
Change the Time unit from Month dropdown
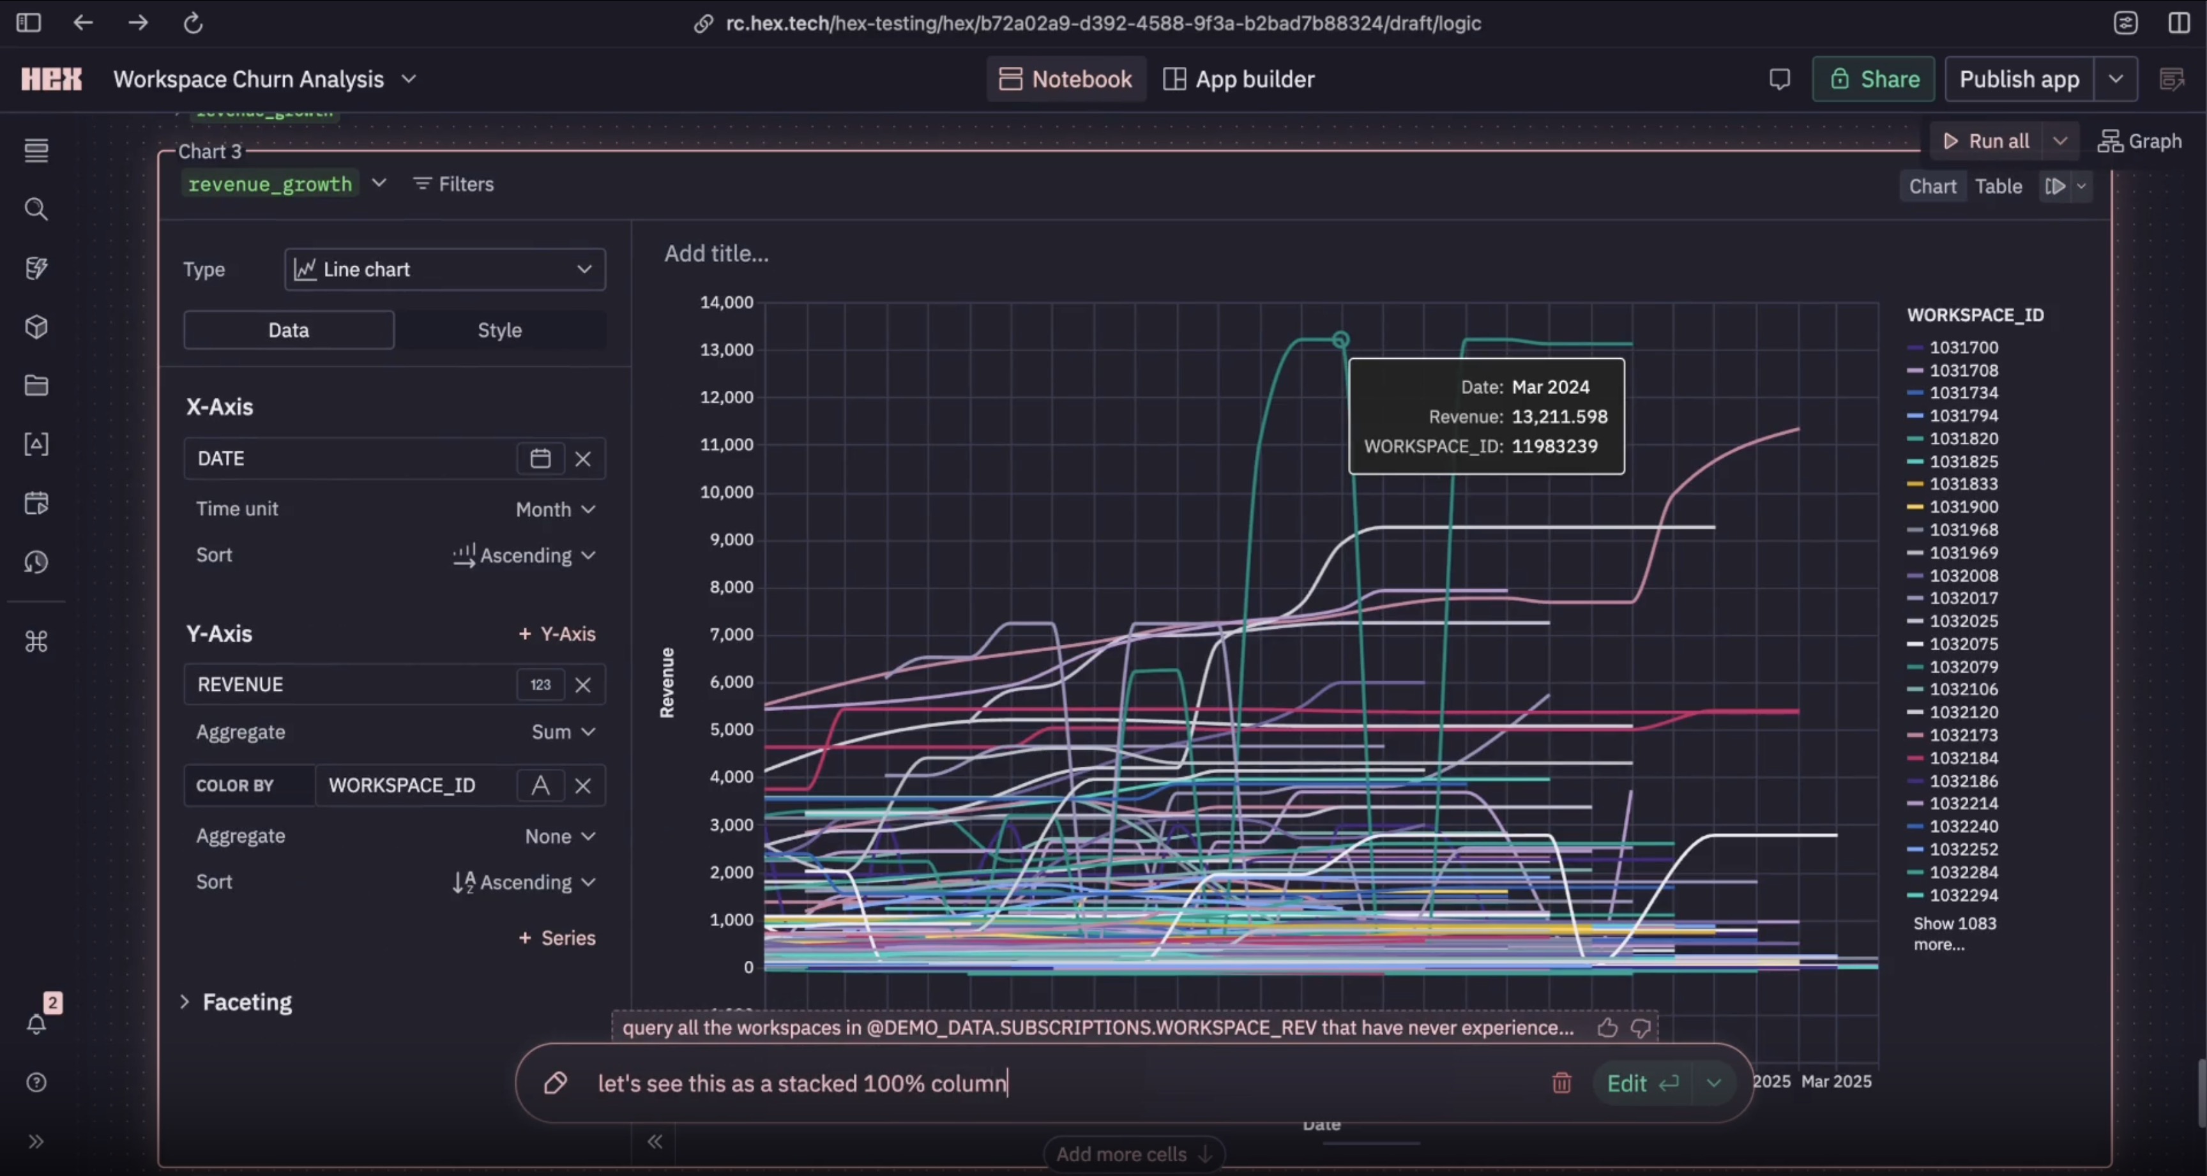[554, 508]
